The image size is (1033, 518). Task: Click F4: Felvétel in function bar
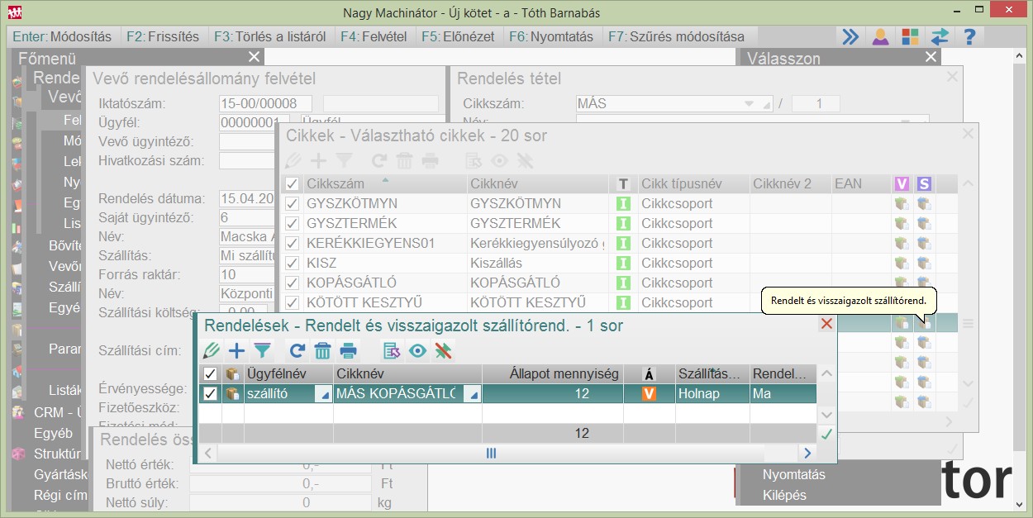click(374, 36)
